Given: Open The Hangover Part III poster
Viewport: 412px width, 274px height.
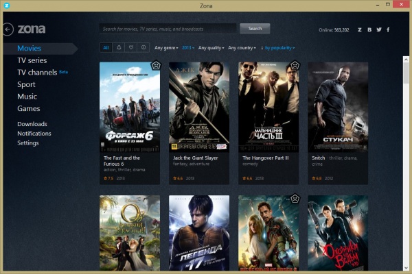Looking at the screenshot, I should pyautogui.click(x=268, y=107).
